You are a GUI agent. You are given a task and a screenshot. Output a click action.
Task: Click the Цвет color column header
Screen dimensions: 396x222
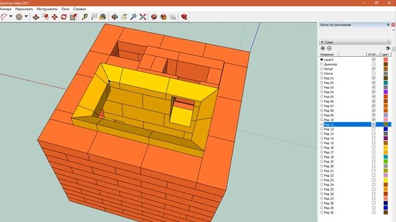(x=385, y=54)
